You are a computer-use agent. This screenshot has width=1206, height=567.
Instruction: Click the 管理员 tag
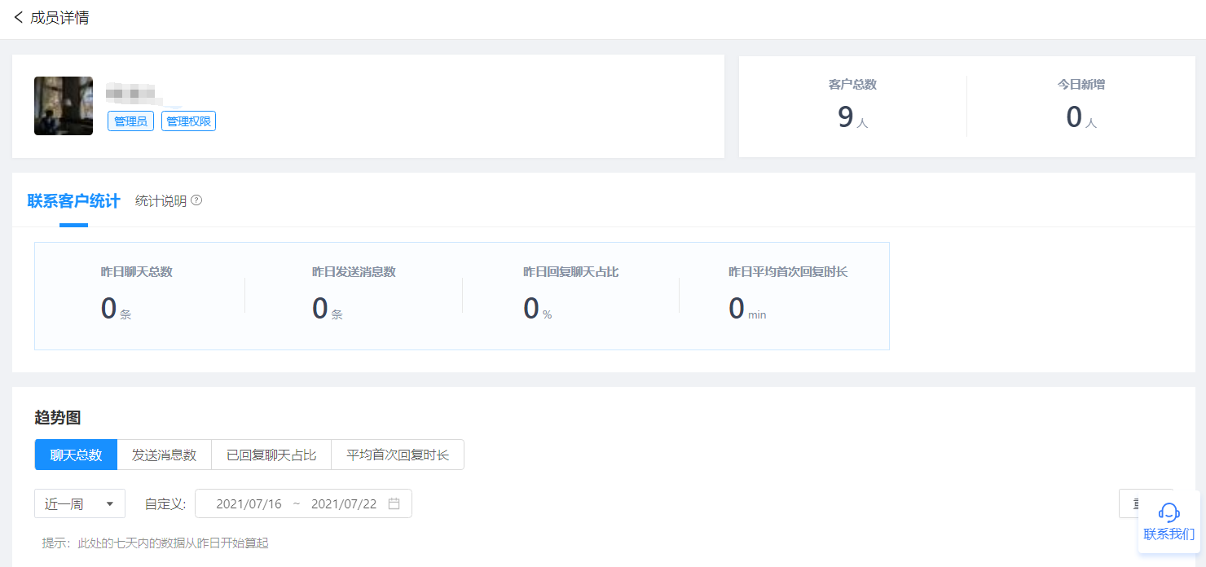point(130,121)
